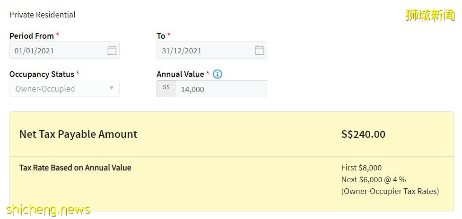
Task: Expand the Occupancy Status dropdown arrow
Action: coord(112,88)
